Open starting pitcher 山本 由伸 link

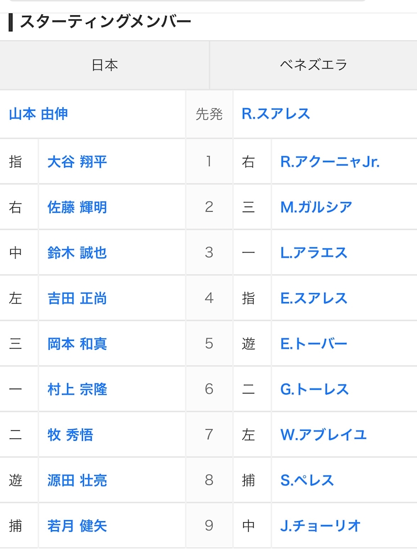click(38, 114)
